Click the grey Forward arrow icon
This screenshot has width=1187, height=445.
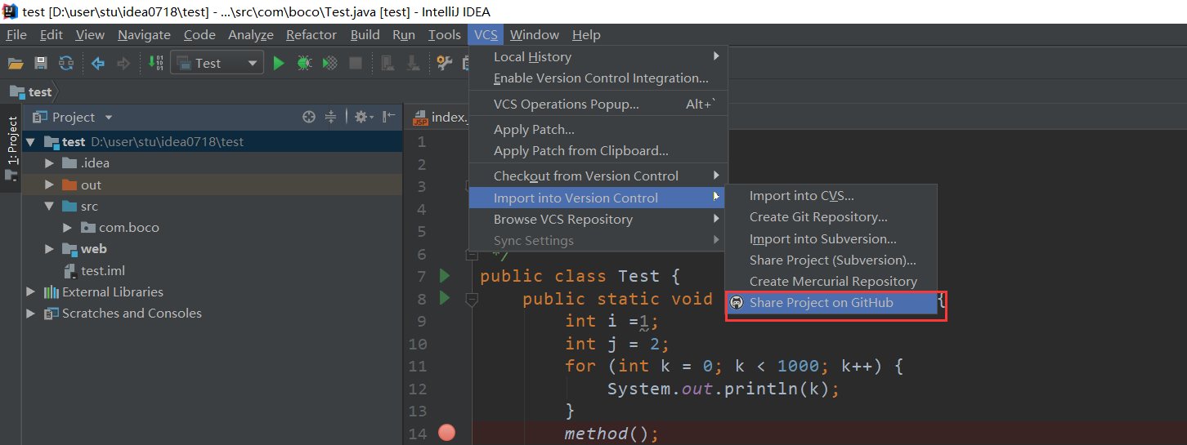coord(123,63)
